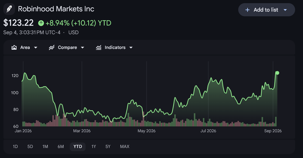Show the 1Y price range

point(94,147)
